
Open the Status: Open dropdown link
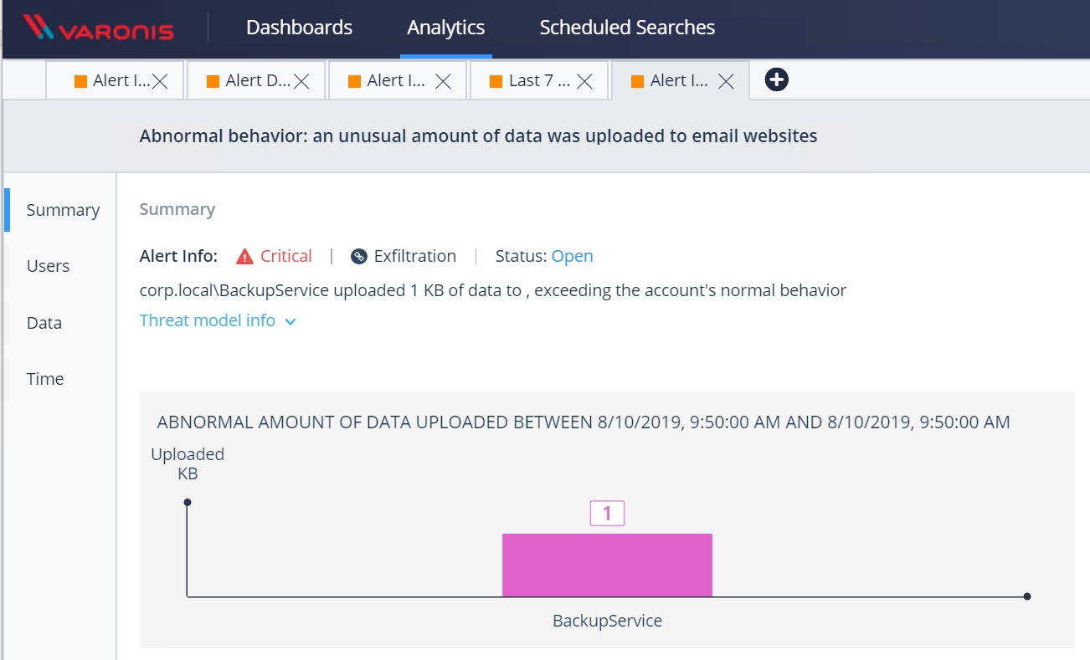pos(572,256)
